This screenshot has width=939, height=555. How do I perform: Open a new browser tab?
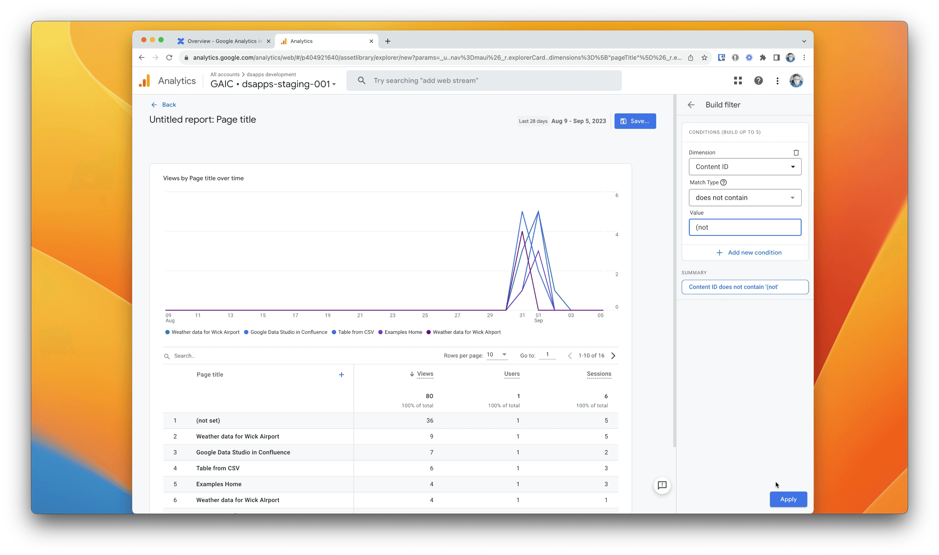(x=388, y=41)
